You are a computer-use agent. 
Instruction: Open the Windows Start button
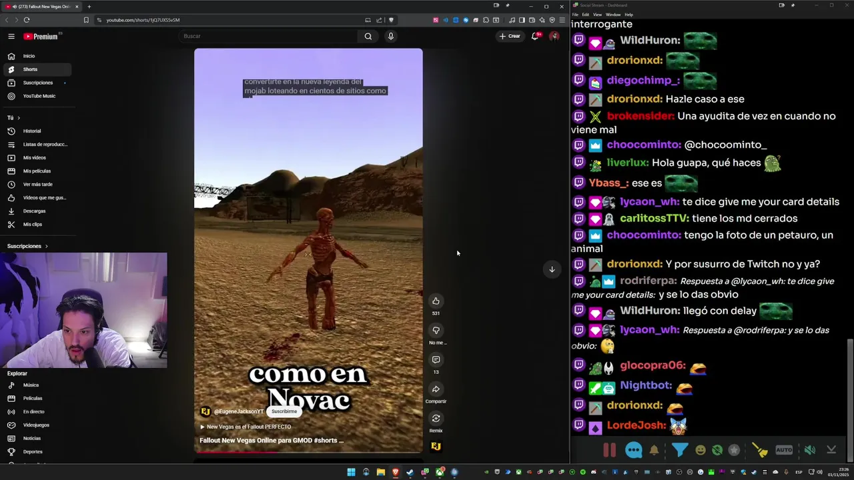click(x=351, y=472)
